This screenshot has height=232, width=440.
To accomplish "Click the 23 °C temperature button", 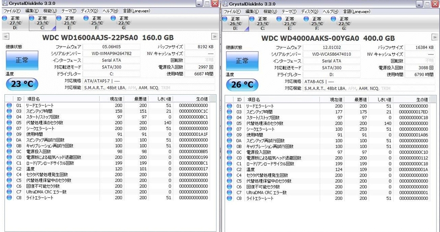I will tap(22, 84).
